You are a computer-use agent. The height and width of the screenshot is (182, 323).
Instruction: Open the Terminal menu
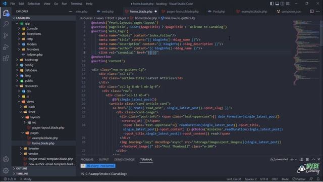[x=76, y=4]
